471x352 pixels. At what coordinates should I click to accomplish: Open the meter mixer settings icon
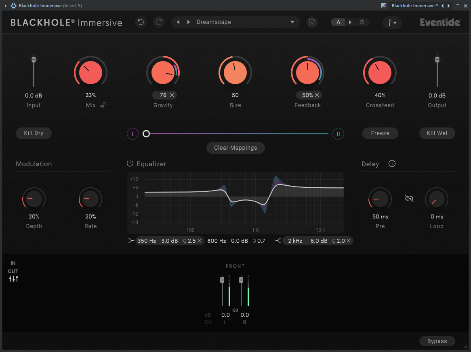coord(13,279)
